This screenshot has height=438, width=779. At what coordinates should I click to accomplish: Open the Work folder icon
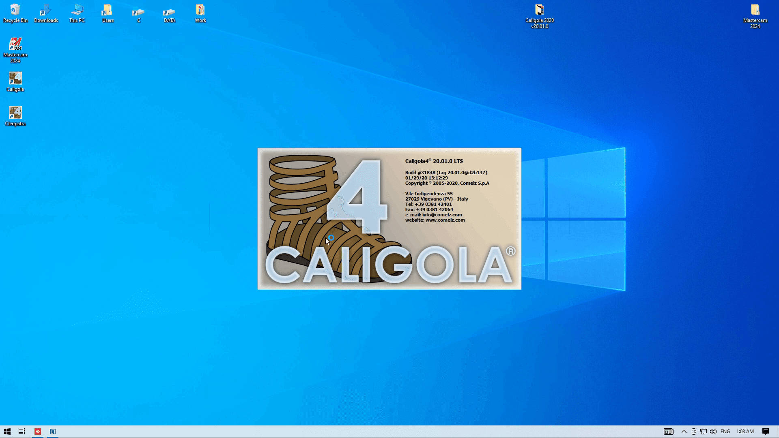(x=200, y=10)
